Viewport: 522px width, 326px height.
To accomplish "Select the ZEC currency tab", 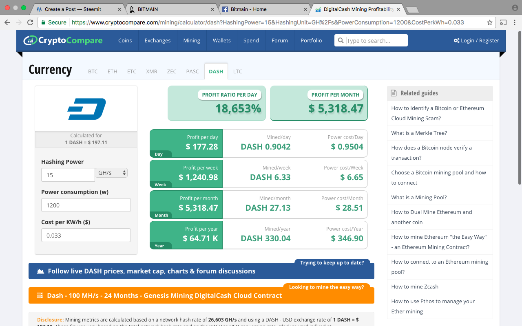I will point(172,71).
